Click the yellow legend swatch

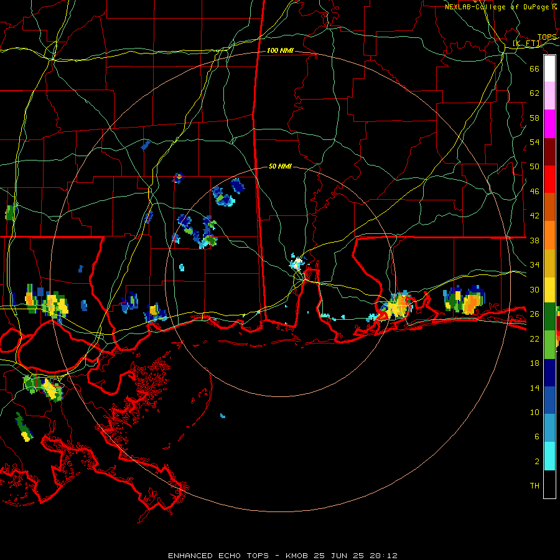coord(549,290)
